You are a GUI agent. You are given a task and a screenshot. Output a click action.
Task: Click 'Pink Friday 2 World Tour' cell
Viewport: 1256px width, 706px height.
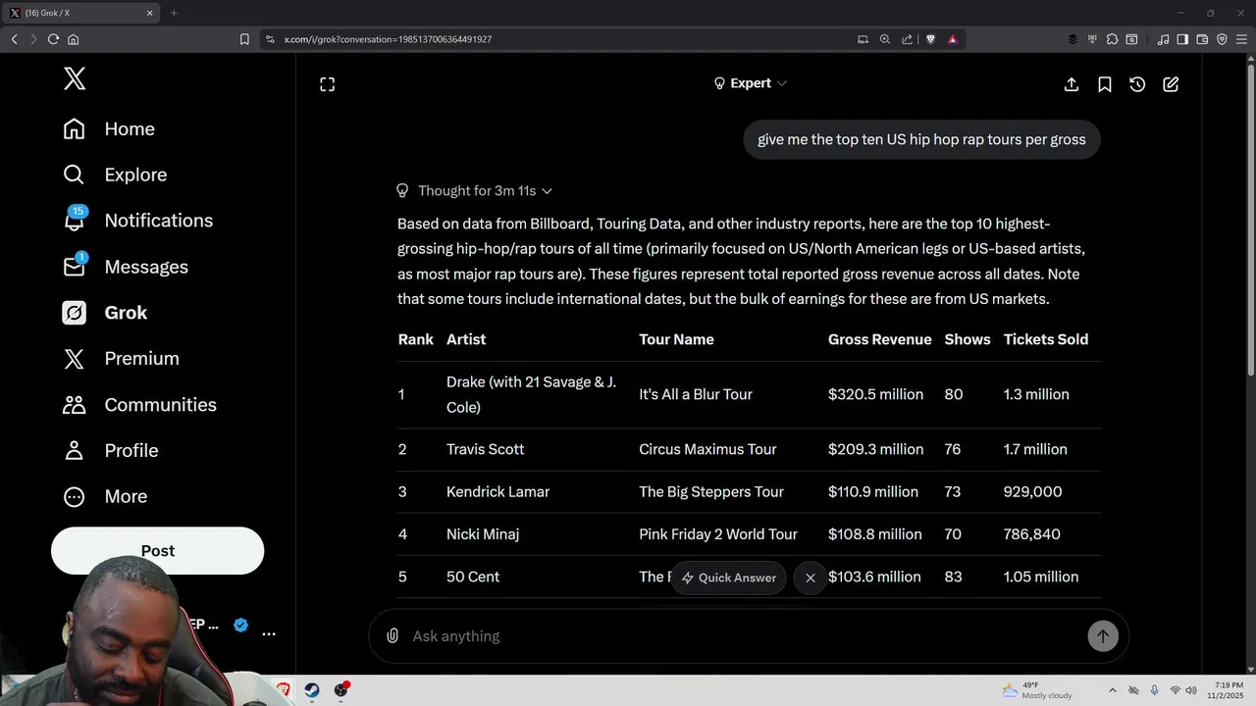pyautogui.click(x=718, y=534)
